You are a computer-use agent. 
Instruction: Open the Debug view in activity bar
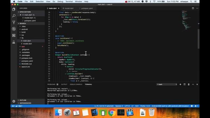point(14,29)
